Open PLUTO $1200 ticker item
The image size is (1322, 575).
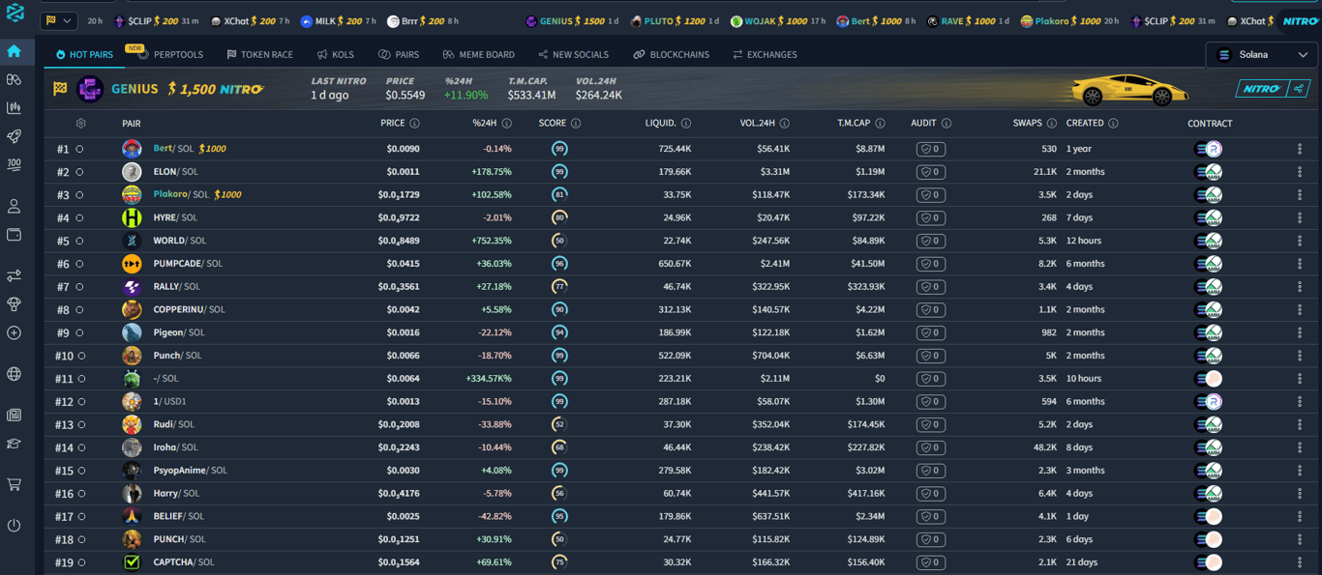[x=675, y=21]
